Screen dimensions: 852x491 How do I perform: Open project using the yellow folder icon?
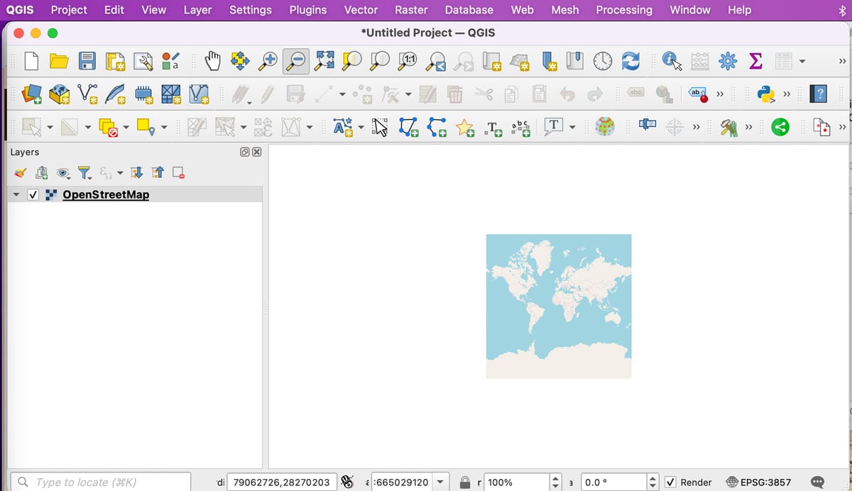coord(59,61)
